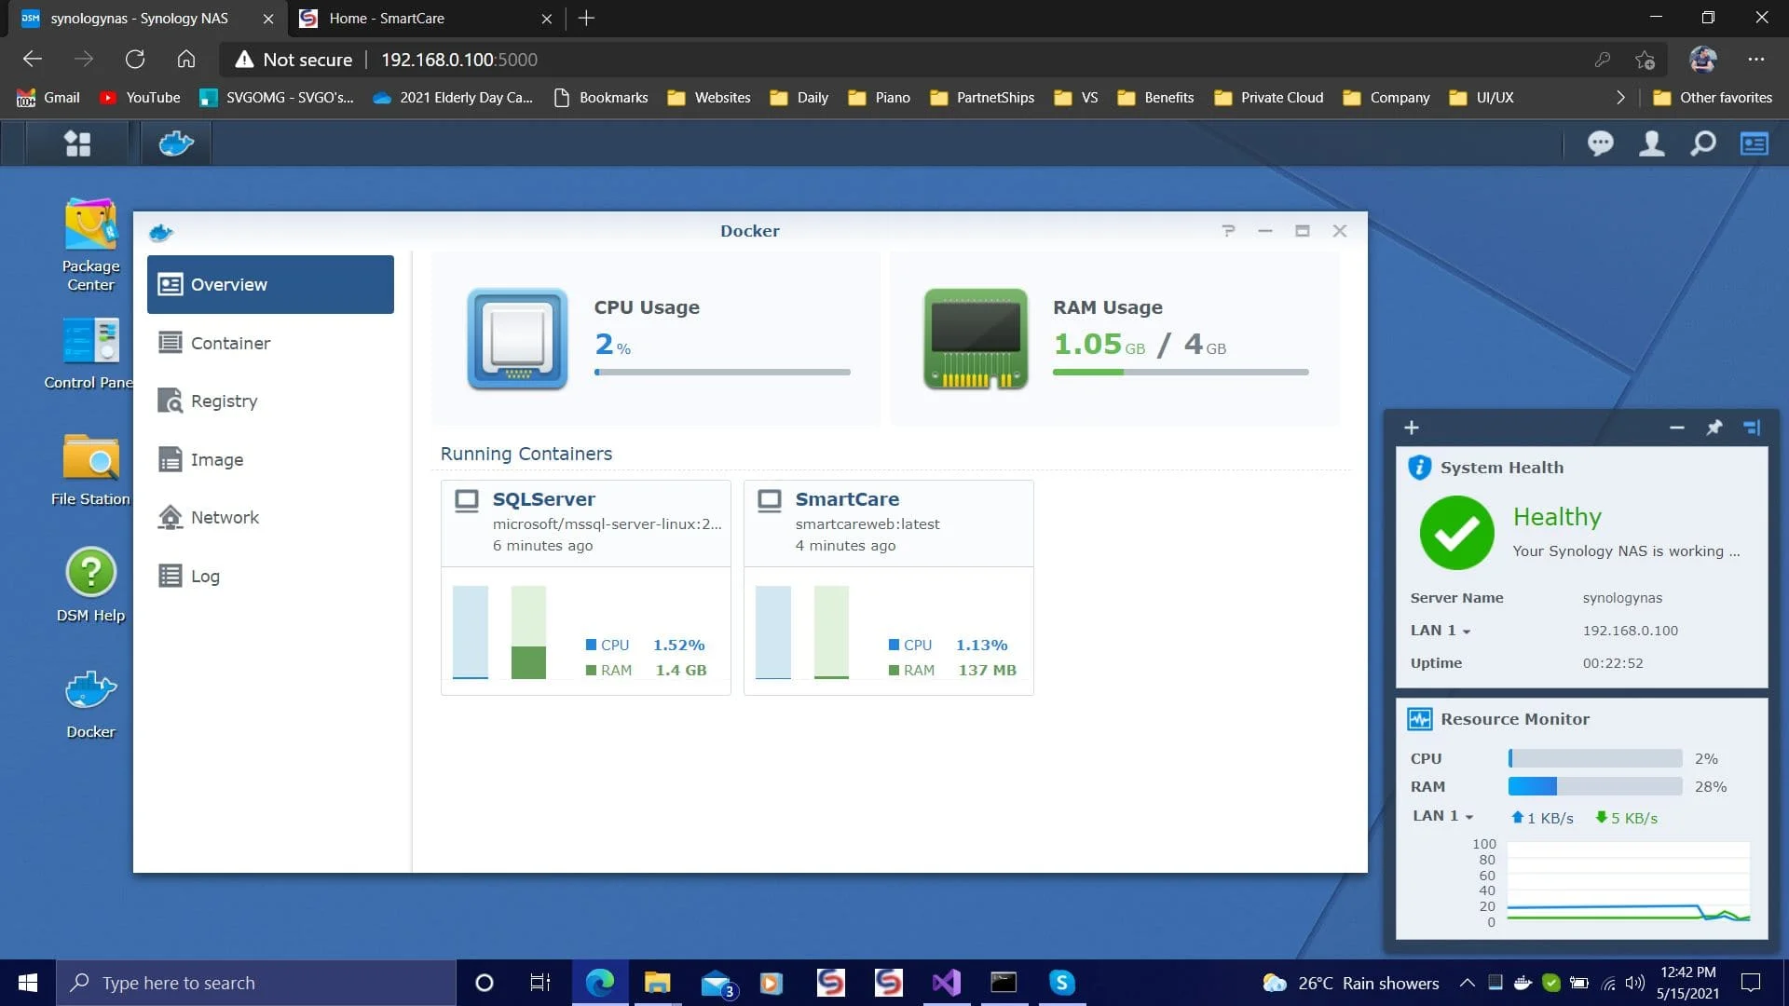Open a new browser tab
The width and height of the screenshot is (1789, 1006).
pyautogui.click(x=586, y=18)
